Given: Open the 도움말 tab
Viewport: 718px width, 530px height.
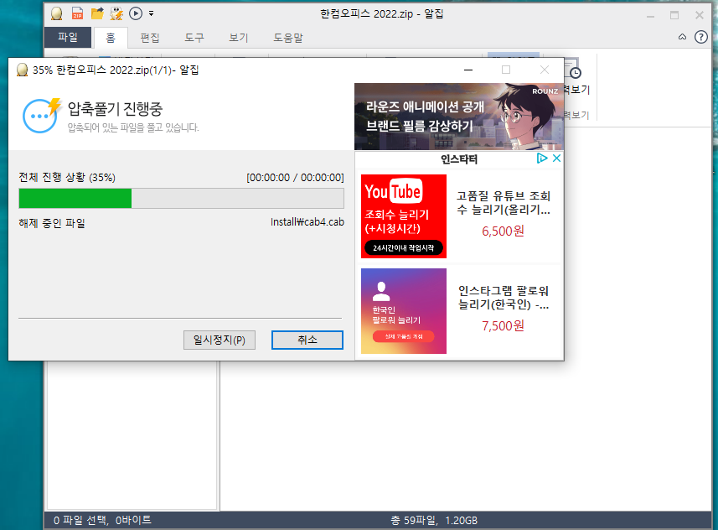Looking at the screenshot, I should pyautogui.click(x=288, y=38).
